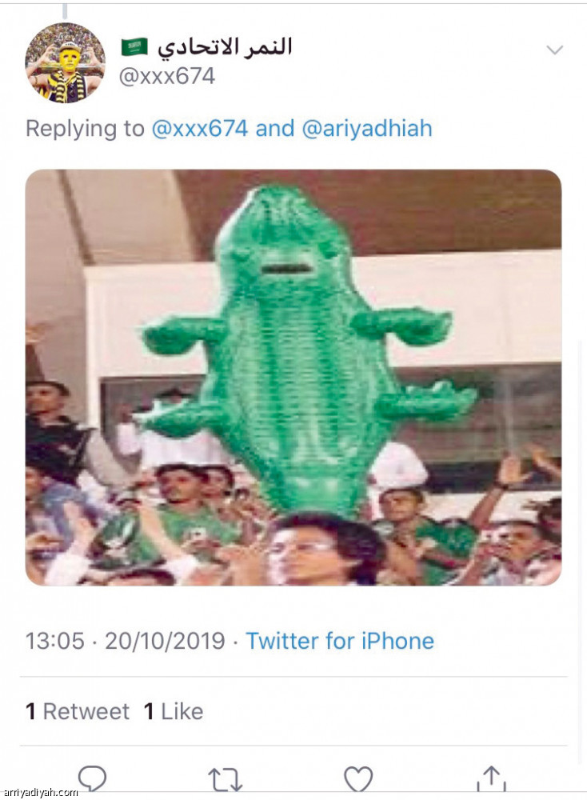This screenshot has width=587, height=800.
Task: Follow the @xxx674 link in Replying to
Action: [199, 128]
